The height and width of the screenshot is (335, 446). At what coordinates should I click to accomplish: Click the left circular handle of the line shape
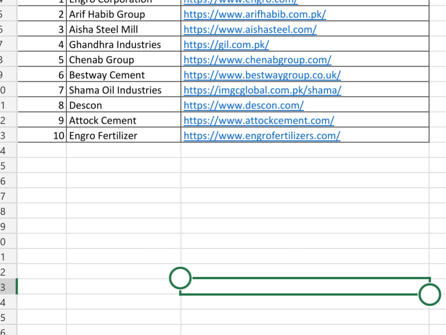coord(180,278)
